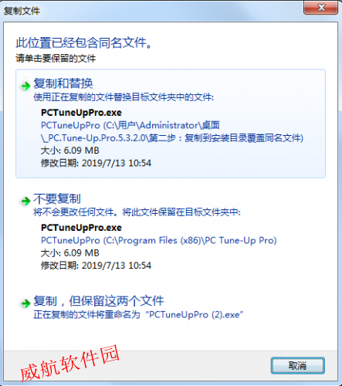Click green arrow beside 复制，但保留这两个文件
This screenshot has width=342, height=386.
pos(25,303)
